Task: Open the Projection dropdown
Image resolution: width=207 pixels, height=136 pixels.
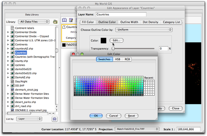Action: 137,129
